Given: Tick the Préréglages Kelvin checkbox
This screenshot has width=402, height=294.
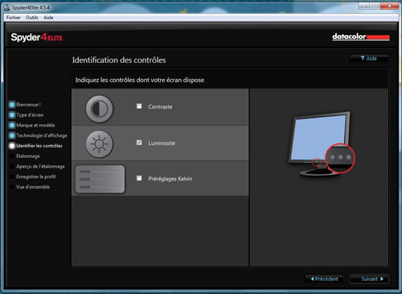Looking at the screenshot, I should click(x=139, y=178).
